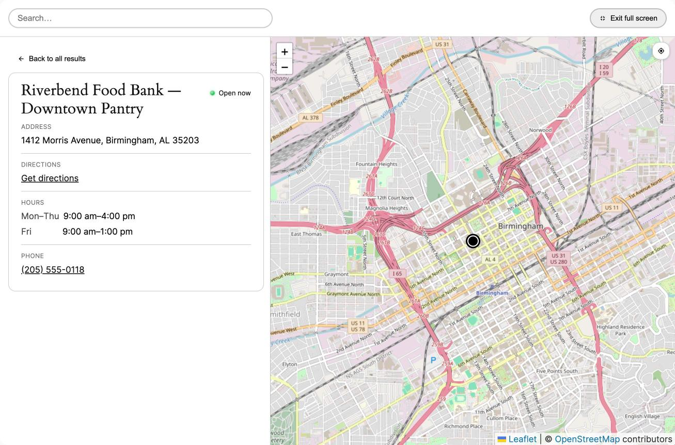Image resolution: width=675 pixels, height=445 pixels.
Task: Click the back arrow icon
Action: click(x=21, y=59)
